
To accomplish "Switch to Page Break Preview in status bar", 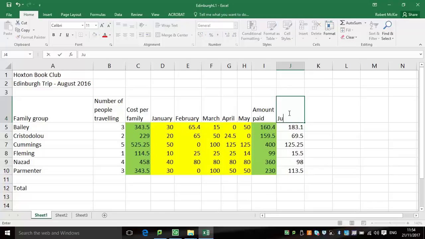I will click(364, 223).
